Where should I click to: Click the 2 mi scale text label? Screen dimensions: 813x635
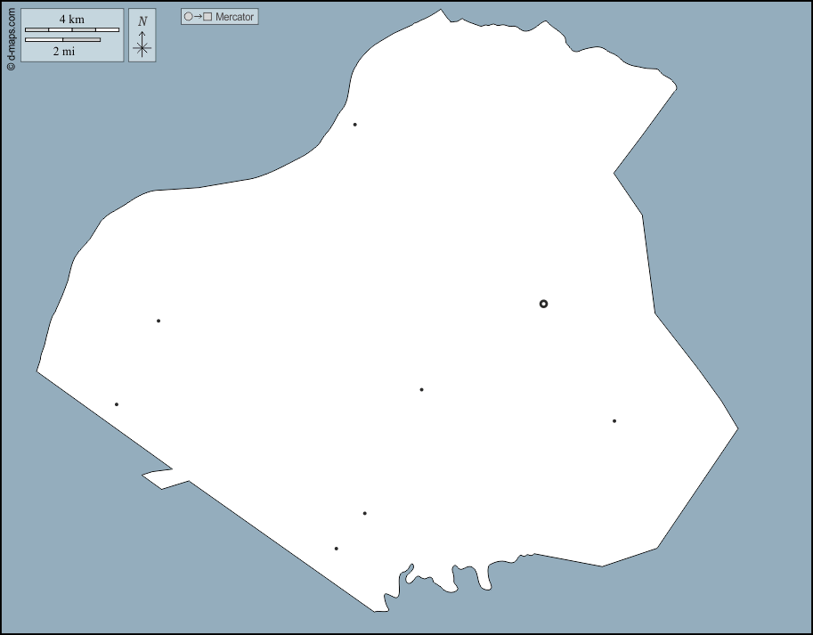coord(63,52)
